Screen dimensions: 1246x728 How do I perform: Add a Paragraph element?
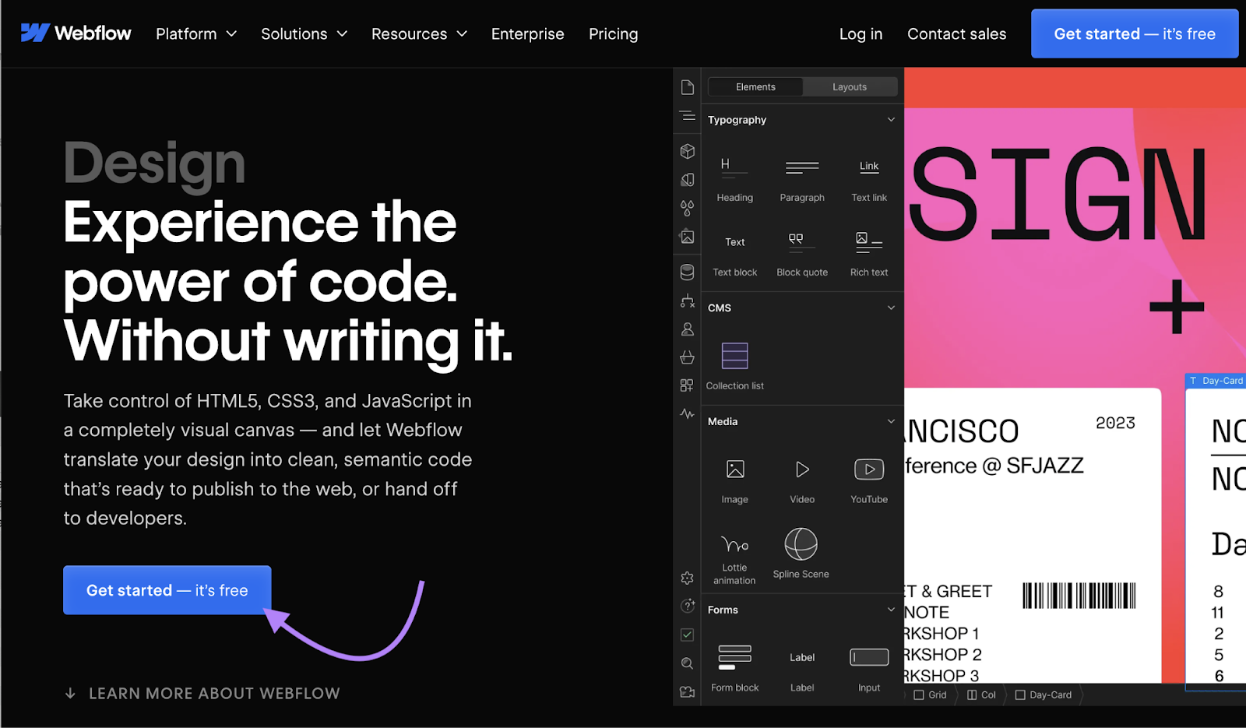(x=802, y=180)
